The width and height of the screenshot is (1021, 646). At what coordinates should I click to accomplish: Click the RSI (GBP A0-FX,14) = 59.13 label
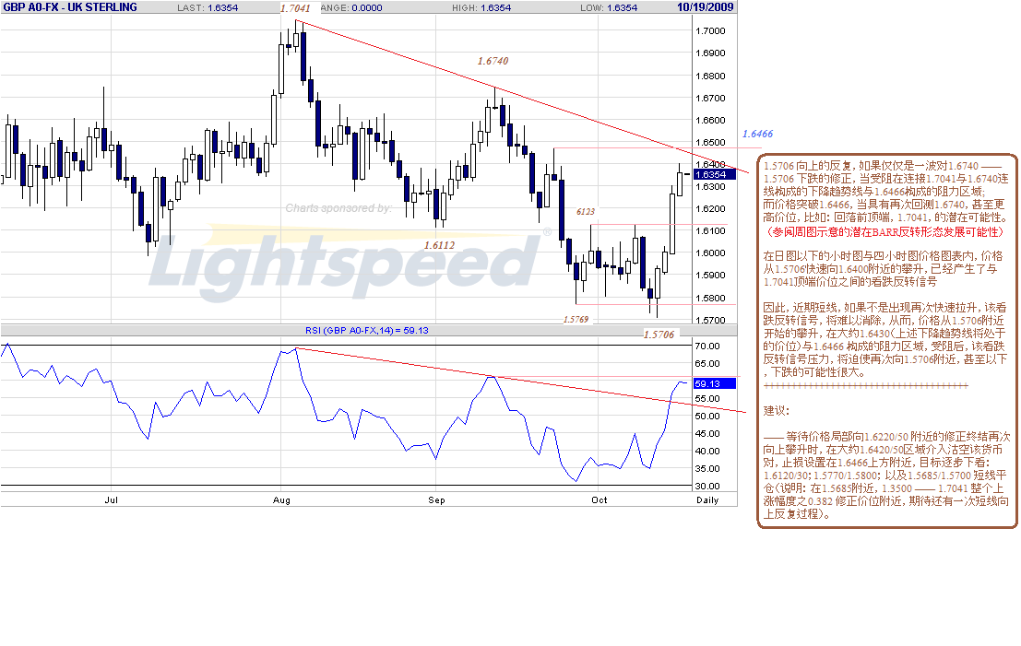pos(366,331)
